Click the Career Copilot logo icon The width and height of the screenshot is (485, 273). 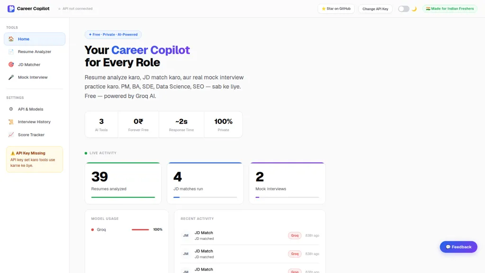click(x=11, y=9)
